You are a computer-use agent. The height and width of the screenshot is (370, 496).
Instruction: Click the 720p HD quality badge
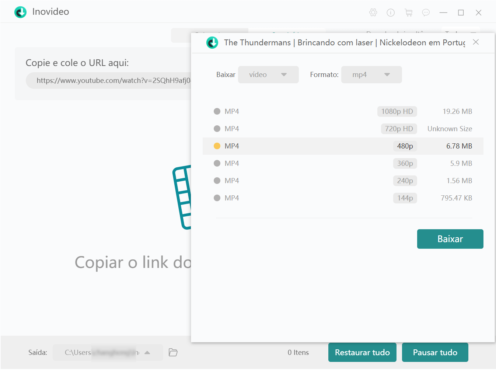pos(399,129)
